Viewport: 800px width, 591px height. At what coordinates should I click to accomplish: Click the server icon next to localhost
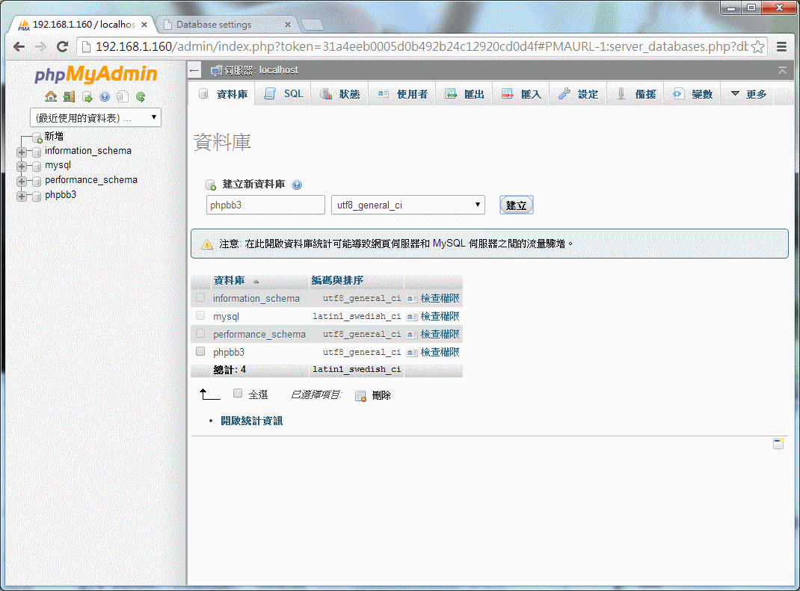216,70
